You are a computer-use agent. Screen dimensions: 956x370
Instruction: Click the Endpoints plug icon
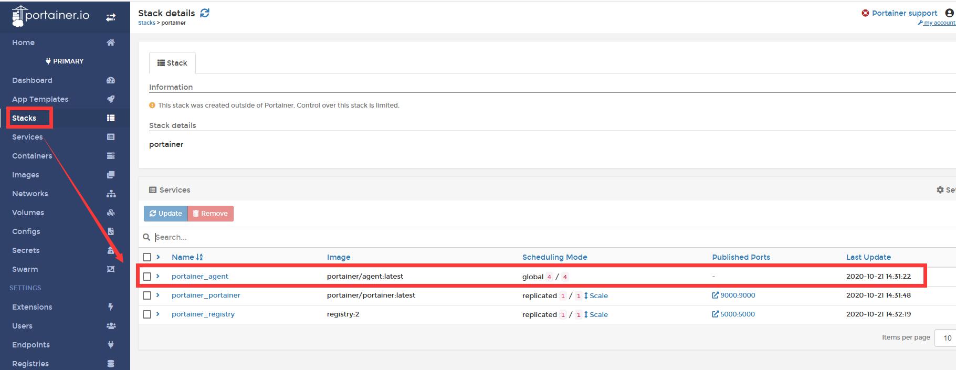coord(111,345)
